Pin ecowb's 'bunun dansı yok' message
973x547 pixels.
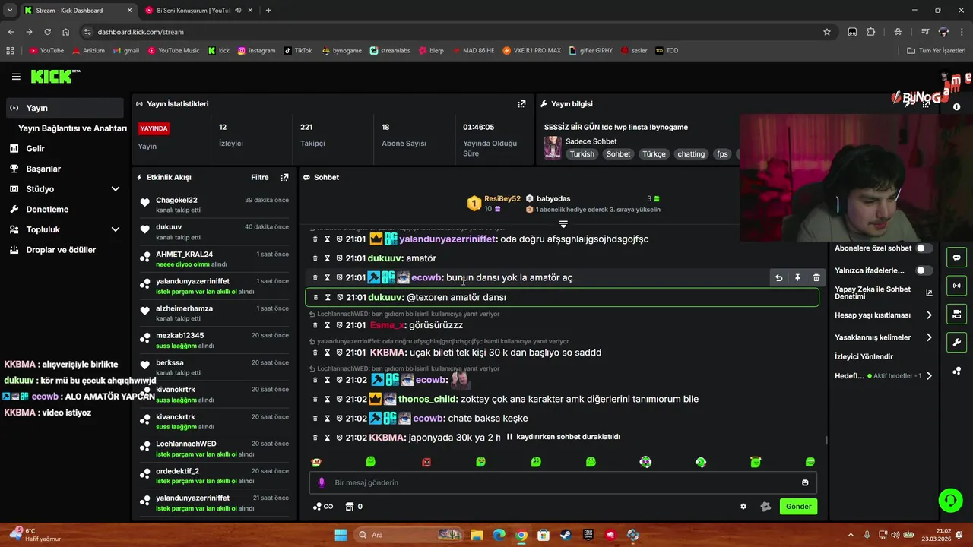point(797,278)
